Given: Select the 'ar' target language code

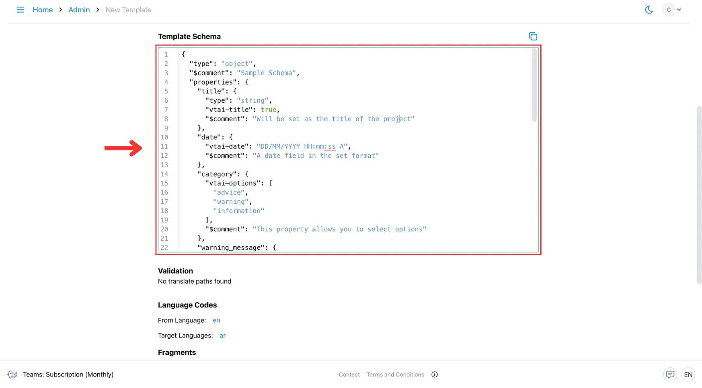Looking at the screenshot, I should [x=223, y=335].
